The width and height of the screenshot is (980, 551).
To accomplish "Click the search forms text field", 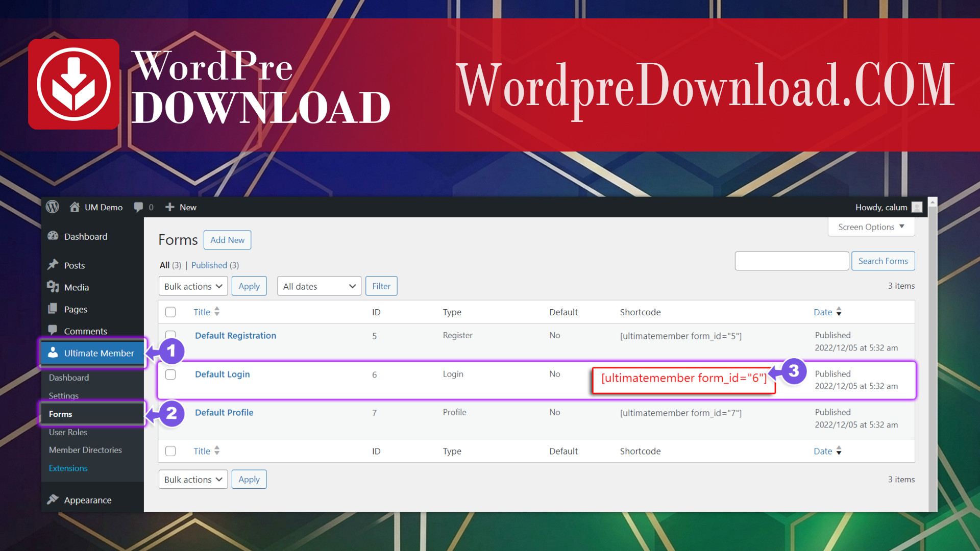I will click(792, 261).
